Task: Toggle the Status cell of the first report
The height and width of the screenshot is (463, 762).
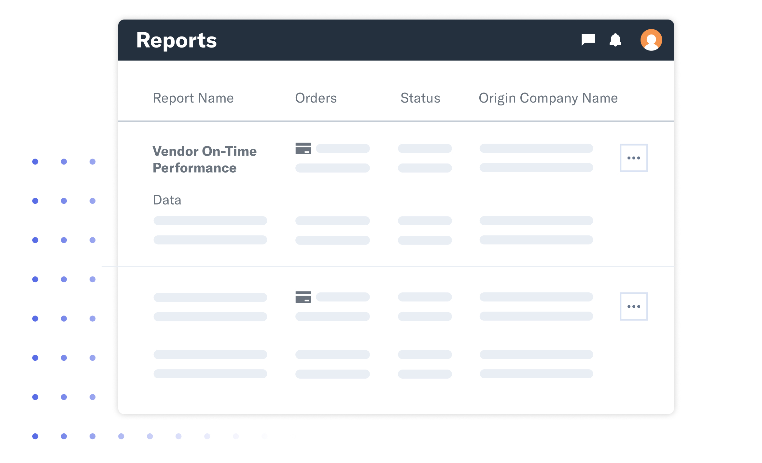Action: pos(424,148)
